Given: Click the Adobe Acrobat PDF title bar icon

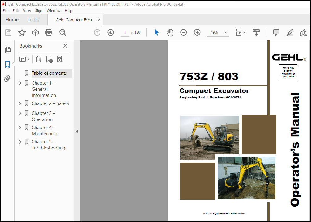Looking at the screenshot, I should (x=4, y=4).
